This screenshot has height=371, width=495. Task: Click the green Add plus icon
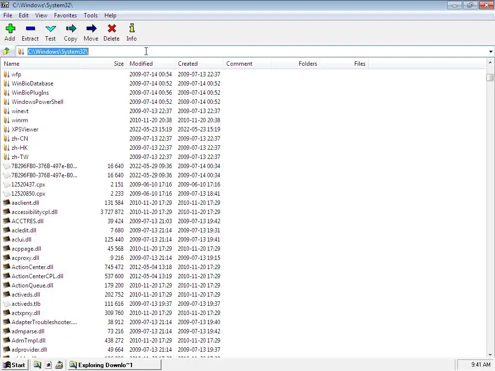(x=10, y=29)
